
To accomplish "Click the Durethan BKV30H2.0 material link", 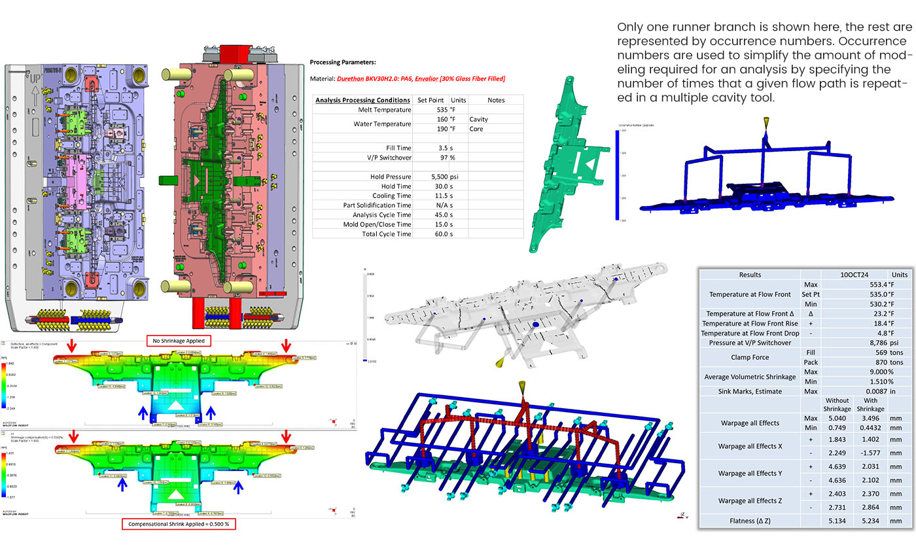I will click(x=421, y=78).
